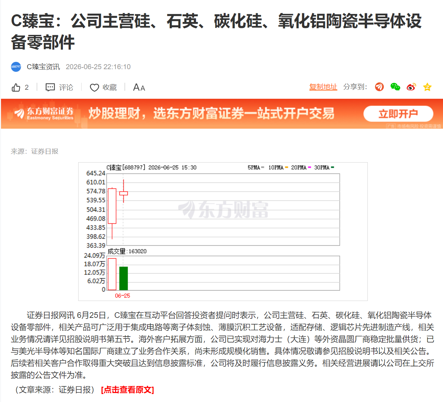Click the large red candlestick in chart
The height and width of the screenshot is (402, 443).
pos(112,206)
